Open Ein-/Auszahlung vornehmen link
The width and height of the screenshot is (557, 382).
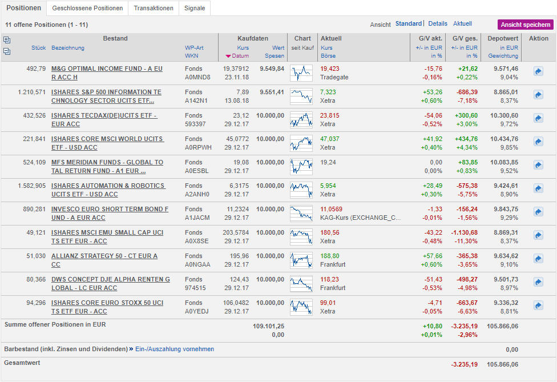click(175, 349)
